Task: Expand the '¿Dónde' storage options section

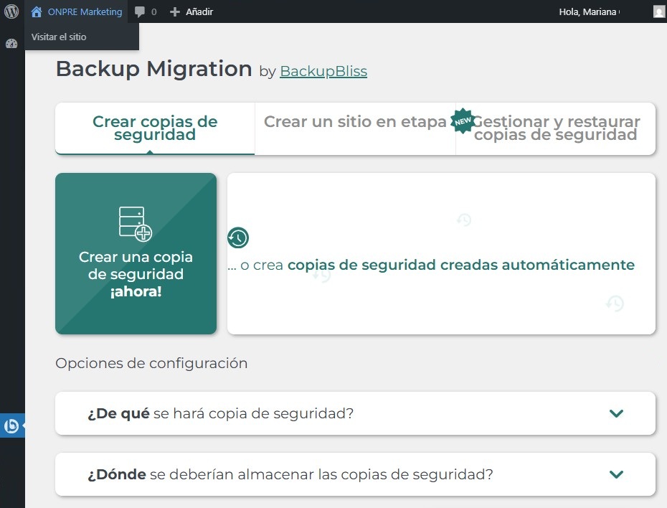Action: coord(355,474)
